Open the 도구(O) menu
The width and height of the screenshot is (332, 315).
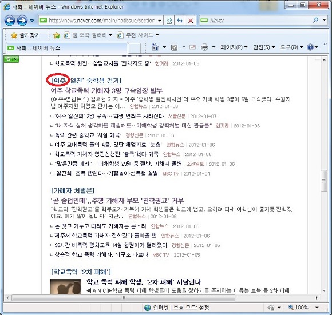point(291,47)
